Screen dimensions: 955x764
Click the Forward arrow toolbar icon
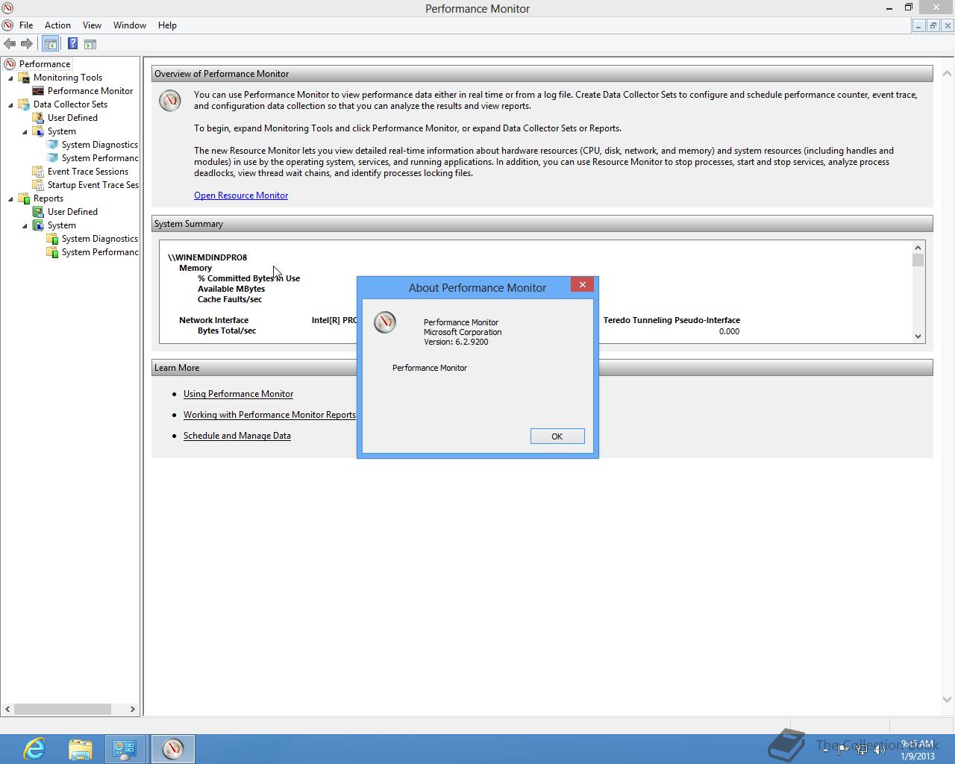(27, 44)
